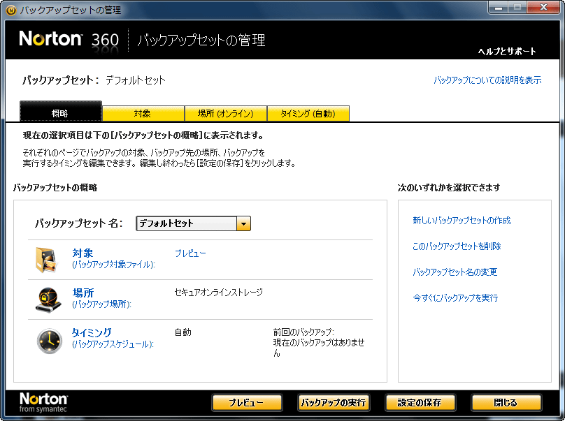This screenshot has width=565, height=421.
Task: Click the プレビュー button at bottom
Action: pos(247,403)
